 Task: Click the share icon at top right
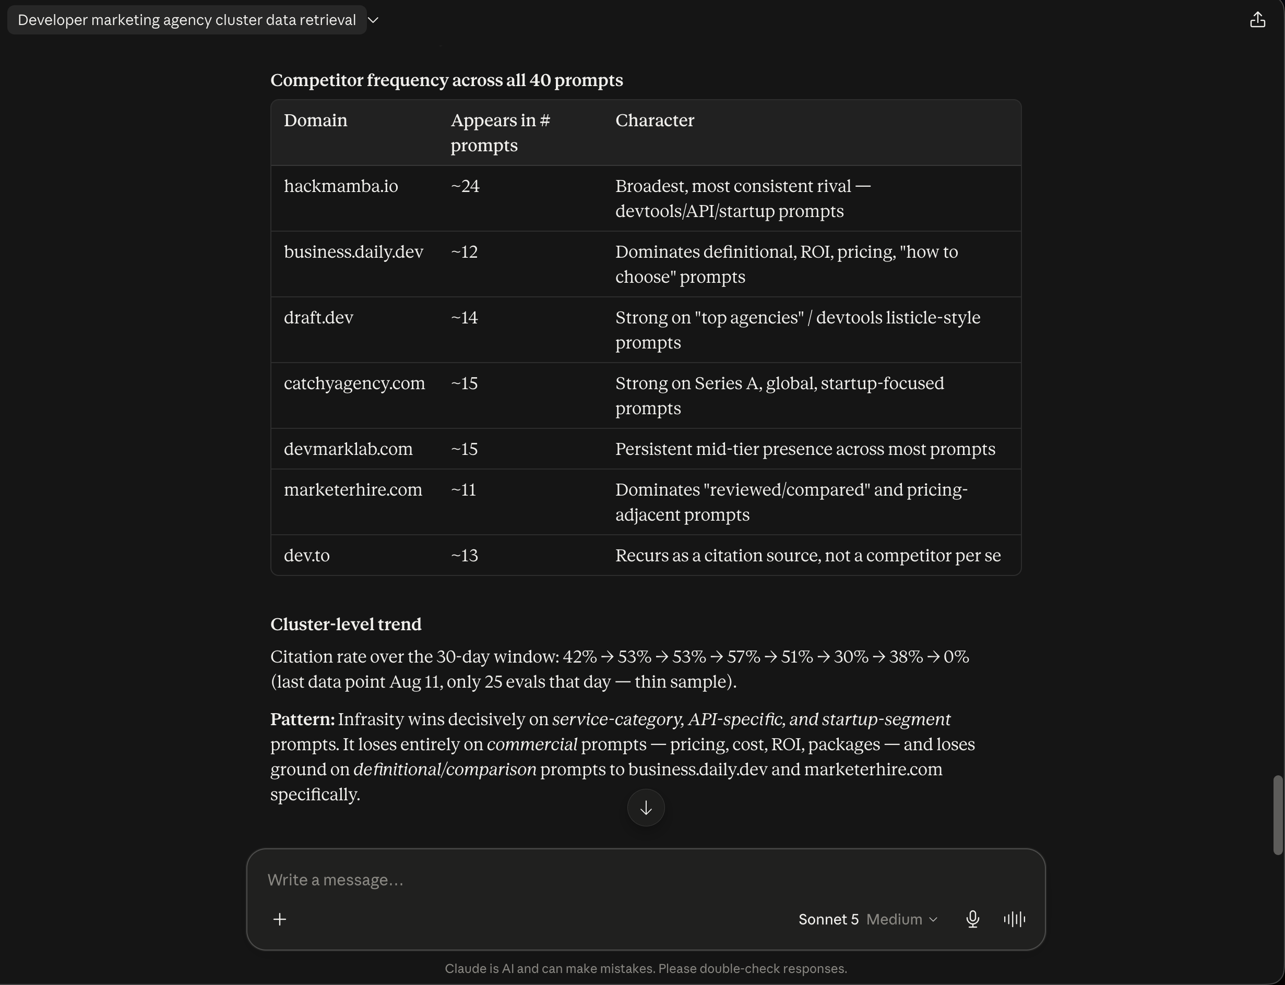pos(1257,20)
